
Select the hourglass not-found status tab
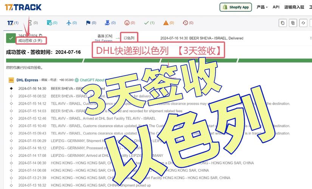33,23
